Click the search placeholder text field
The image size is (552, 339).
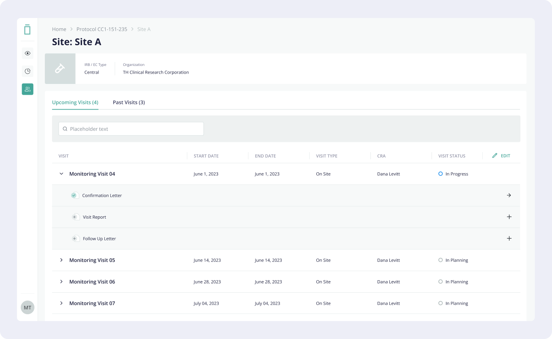(131, 129)
